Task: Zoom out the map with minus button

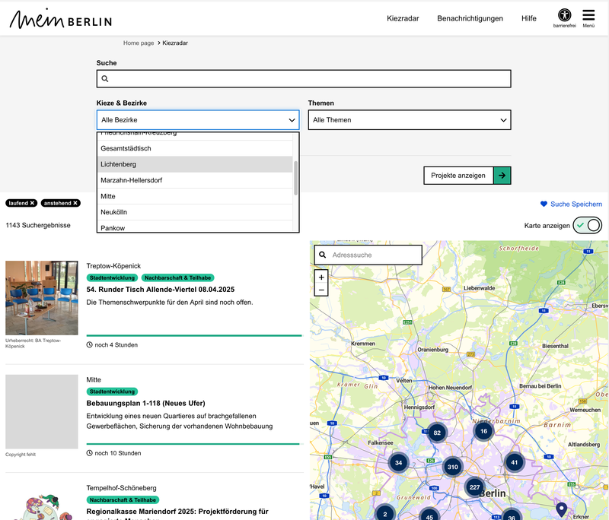Action: 321,290
